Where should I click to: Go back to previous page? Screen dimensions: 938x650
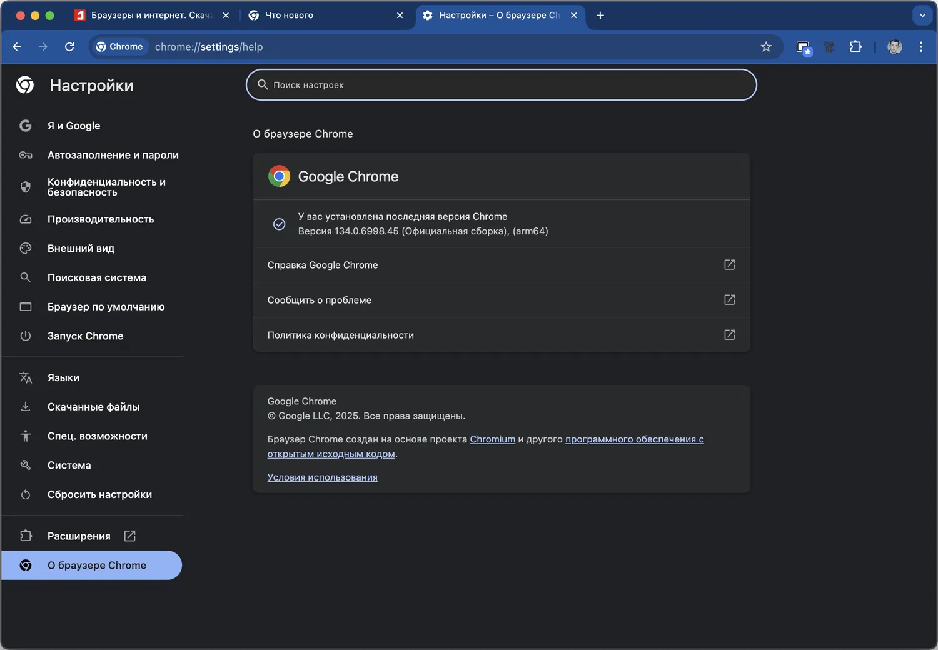tap(17, 47)
